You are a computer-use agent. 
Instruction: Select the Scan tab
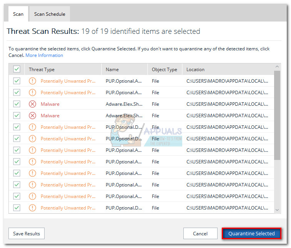click(x=18, y=14)
